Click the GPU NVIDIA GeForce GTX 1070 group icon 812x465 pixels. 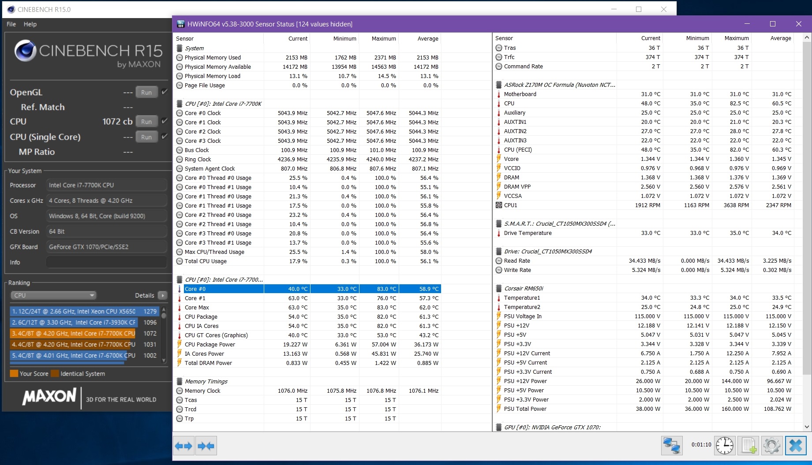pos(499,427)
